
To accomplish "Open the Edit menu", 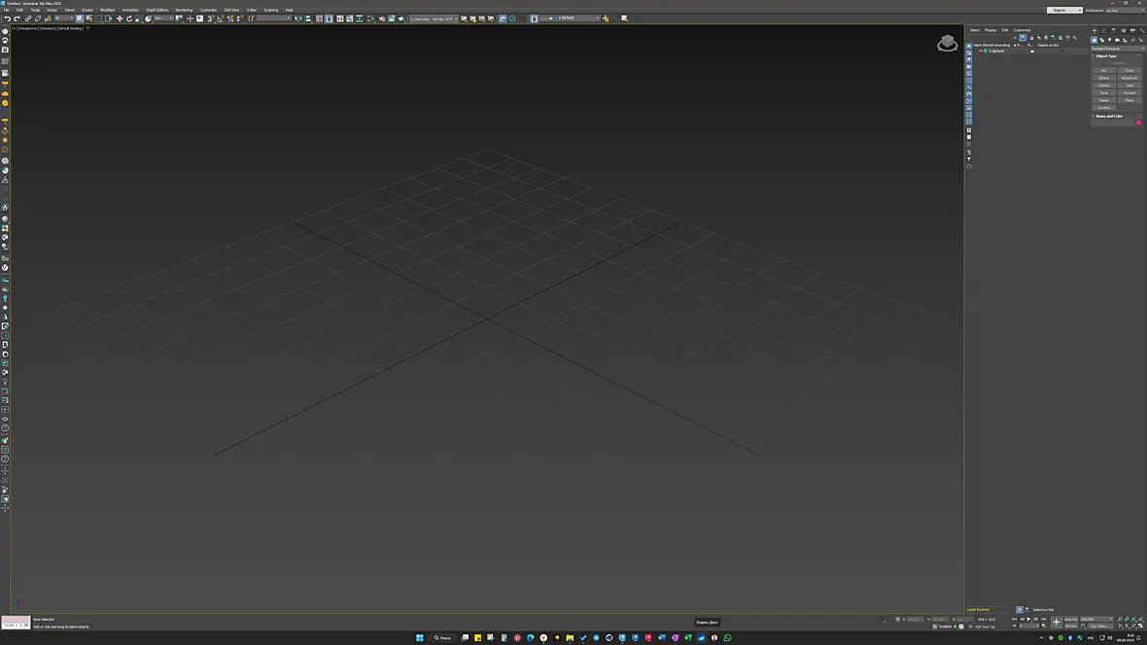I will pyautogui.click(x=19, y=11).
